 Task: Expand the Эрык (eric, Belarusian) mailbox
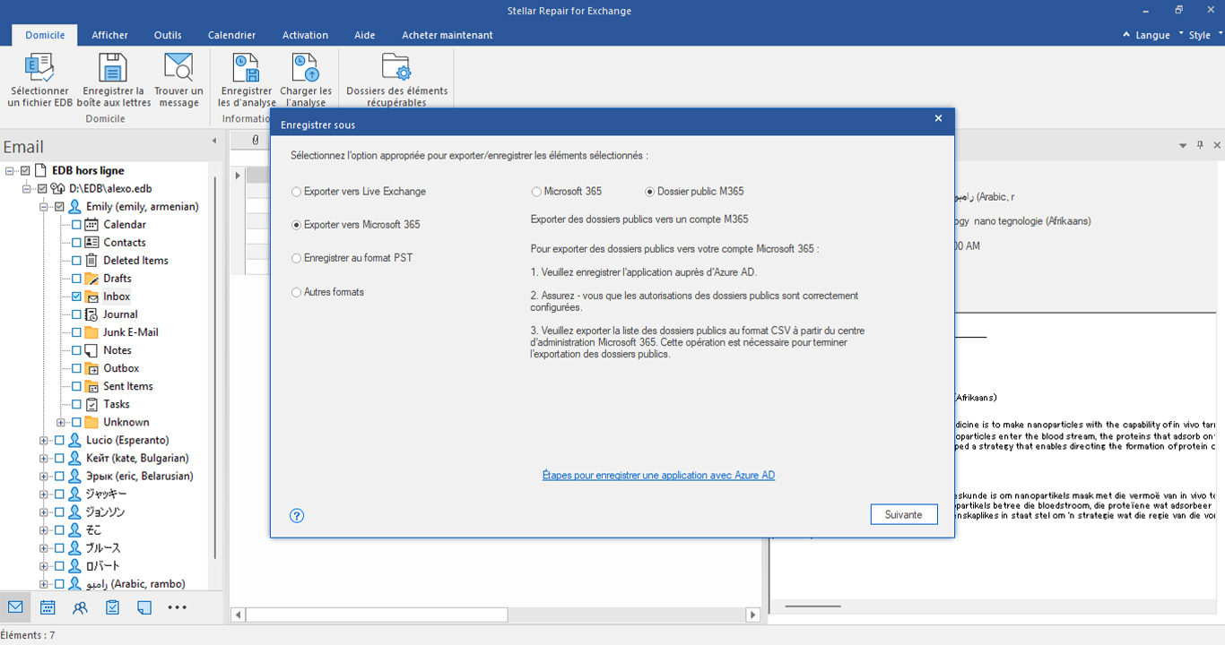[43, 476]
